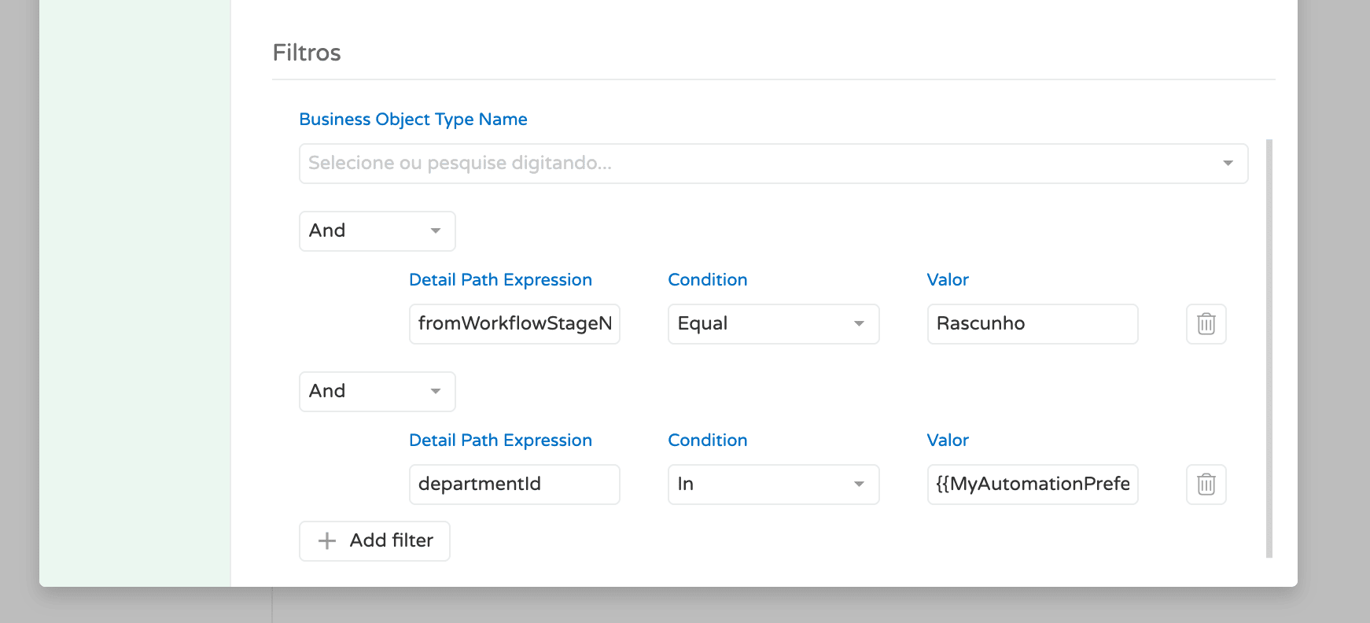This screenshot has height=623, width=1370.
Task: Expand the first And operator dropdown
Action: point(377,231)
